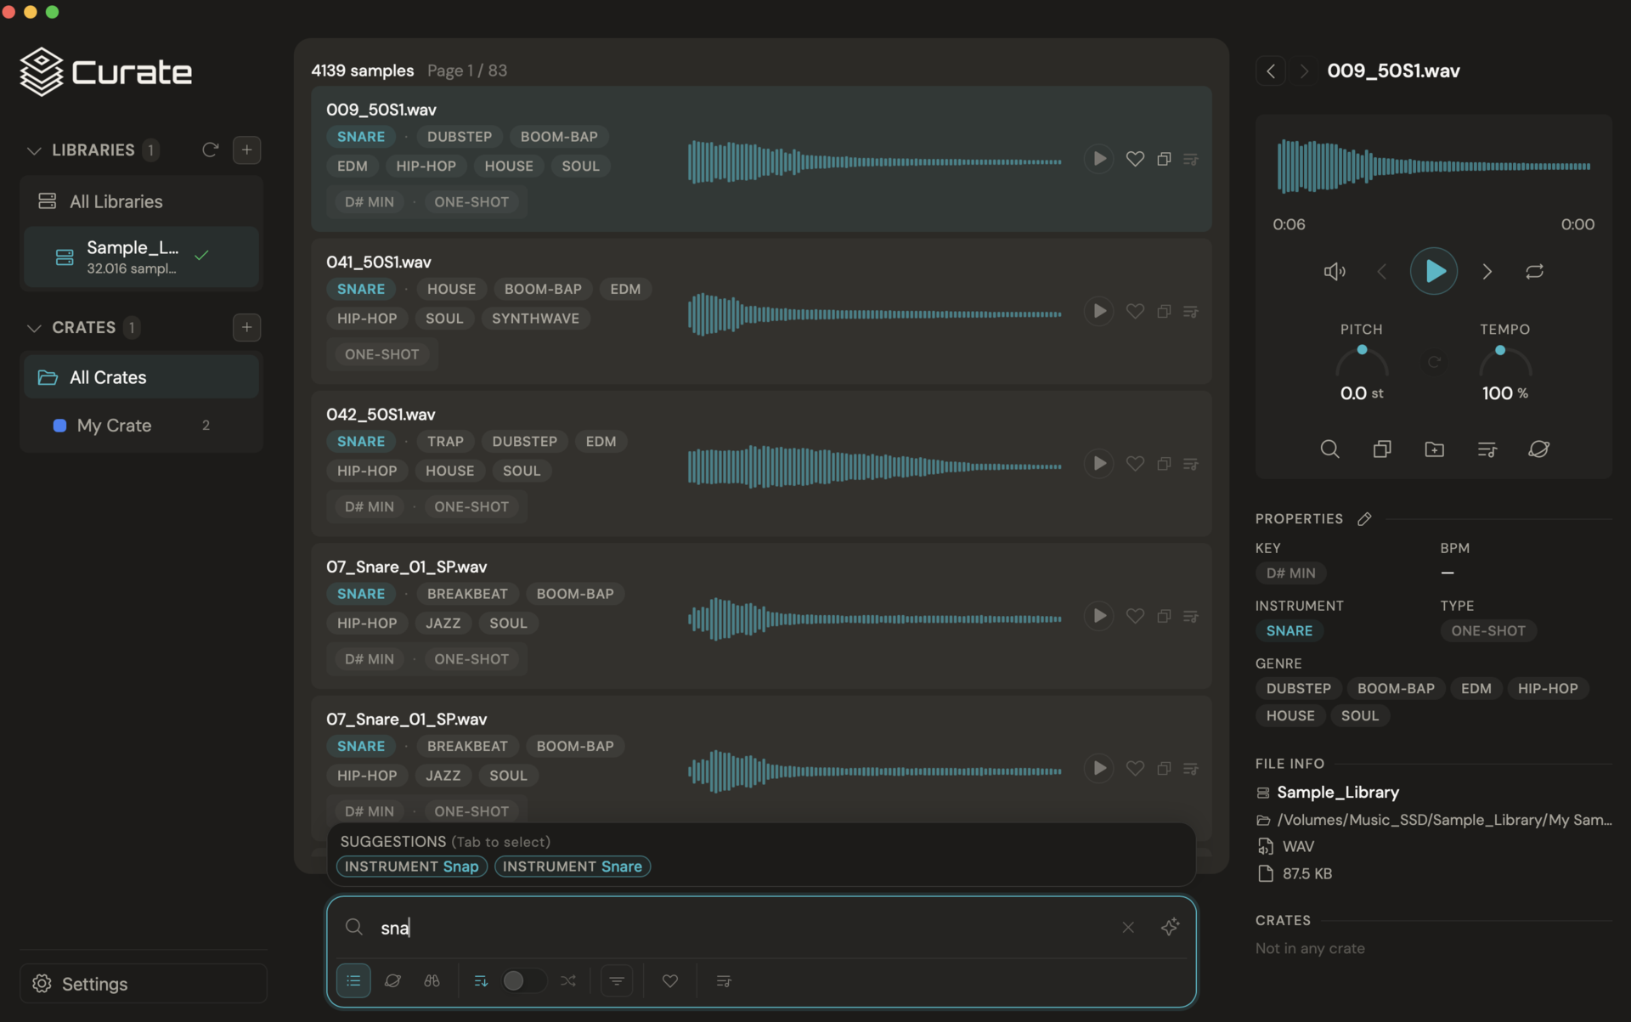
Task: Select All Crates in sidebar
Action: click(x=141, y=377)
